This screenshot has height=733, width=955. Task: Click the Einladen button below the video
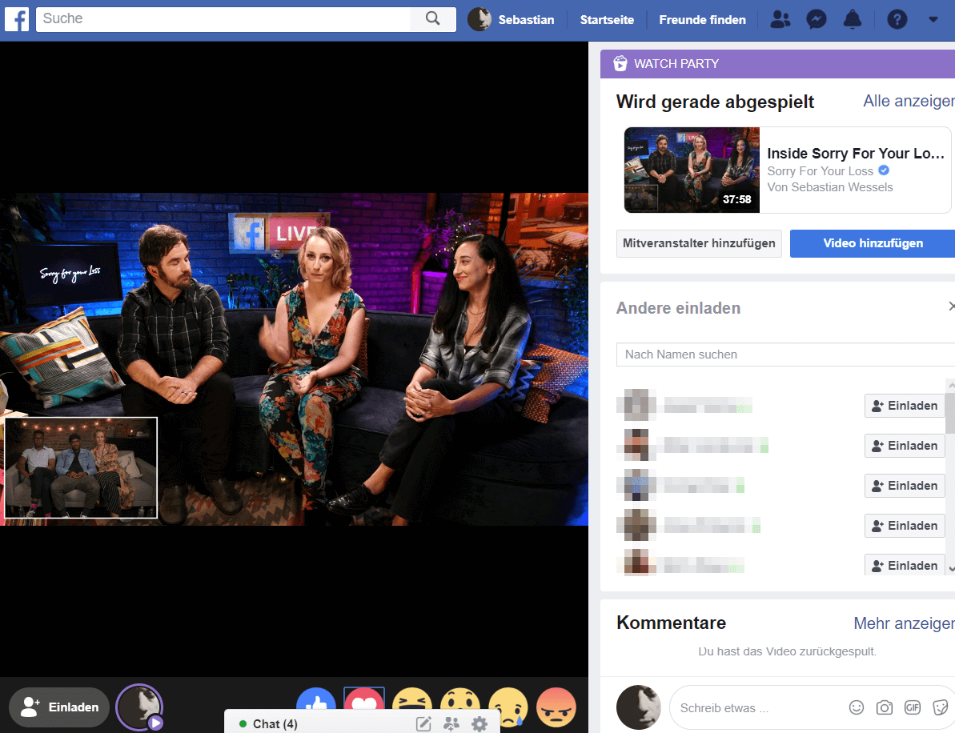pyautogui.click(x=59, y=707)
